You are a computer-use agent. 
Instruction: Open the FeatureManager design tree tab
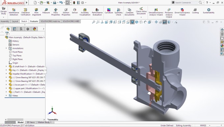pos(8,29)
